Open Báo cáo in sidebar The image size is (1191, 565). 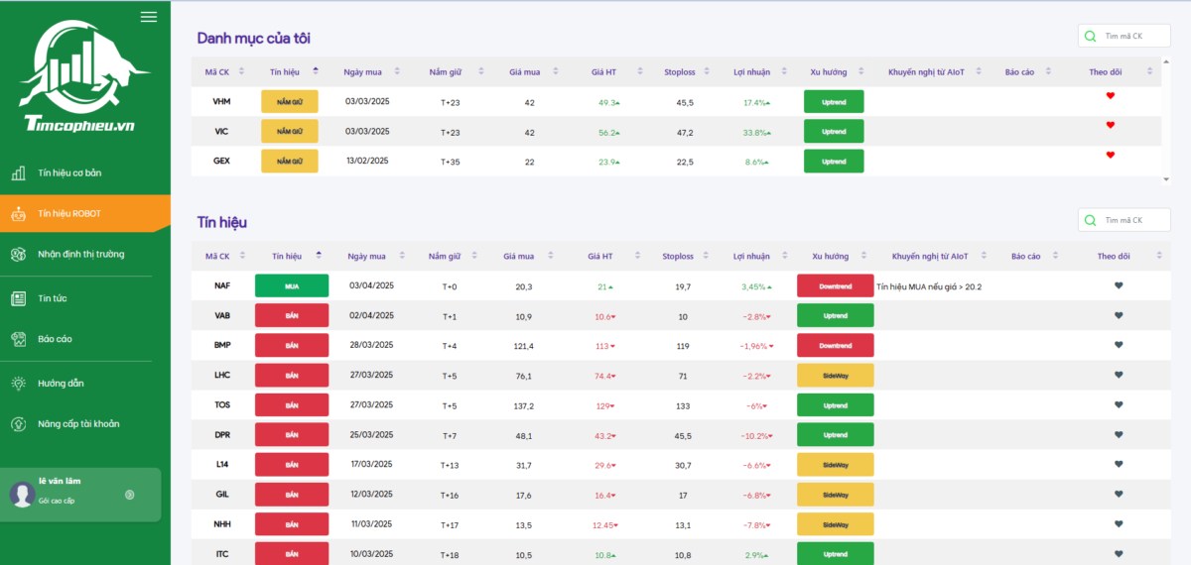tap(56, 339)
